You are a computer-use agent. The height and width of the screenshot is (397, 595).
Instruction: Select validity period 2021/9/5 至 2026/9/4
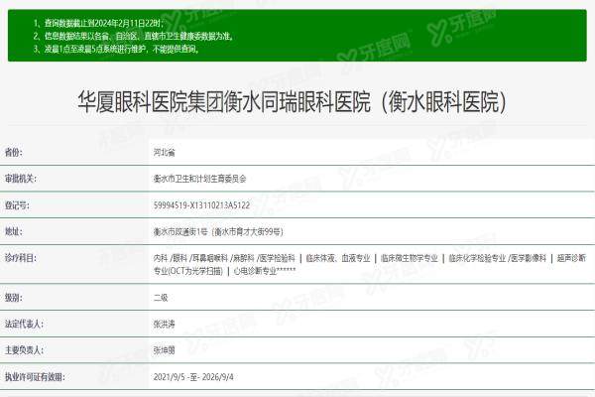click(193, 377)
